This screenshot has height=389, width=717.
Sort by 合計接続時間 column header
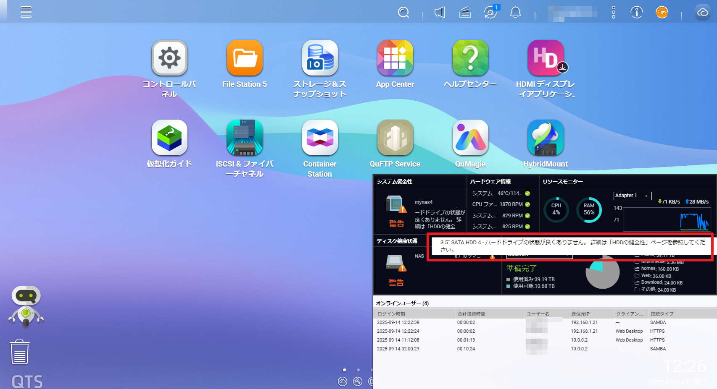(490, 314)
